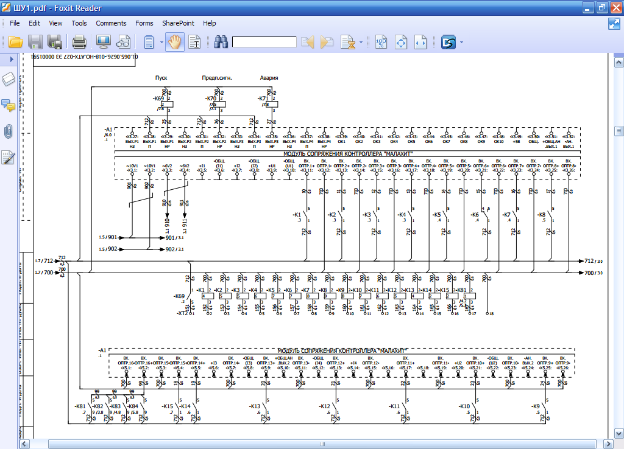Click the binoculars search icon

220,42
